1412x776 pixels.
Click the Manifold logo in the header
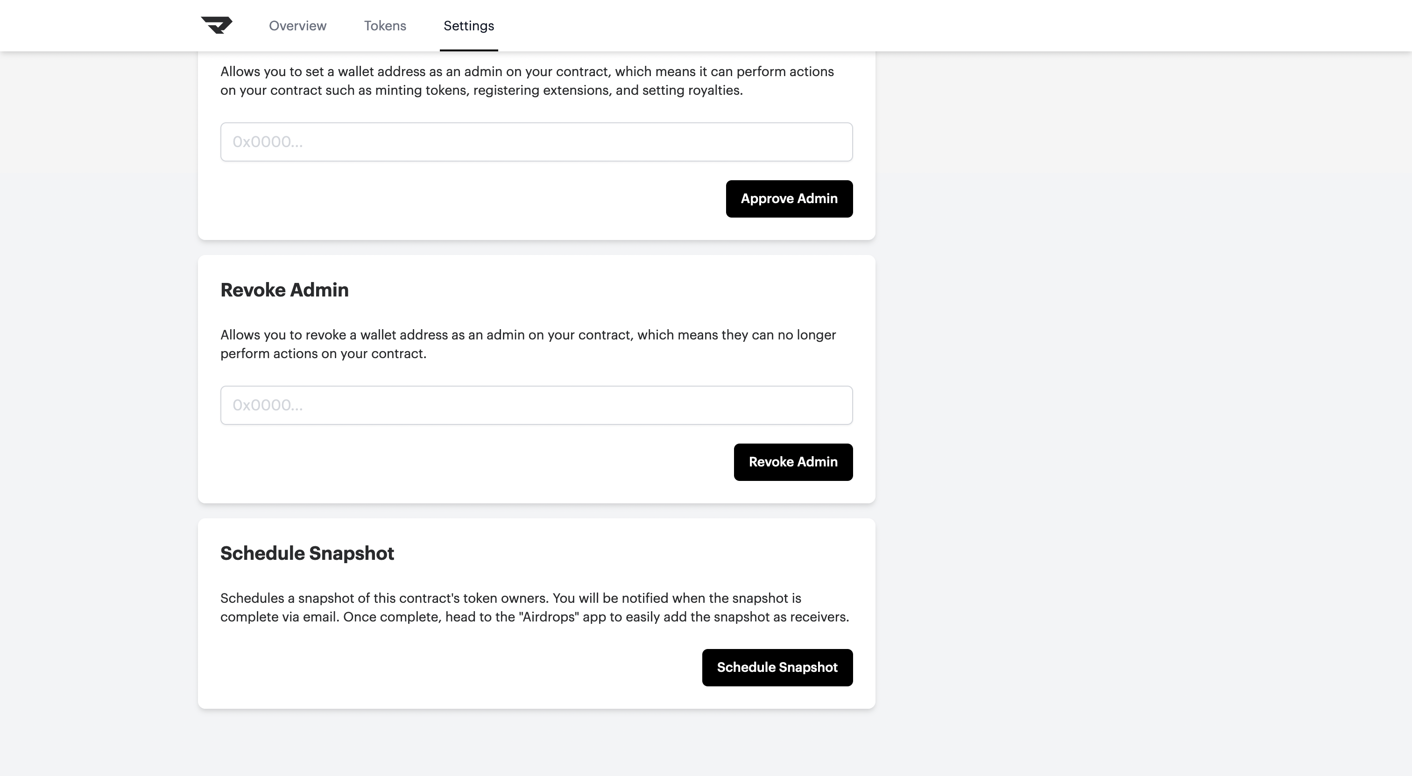(217, 25)
